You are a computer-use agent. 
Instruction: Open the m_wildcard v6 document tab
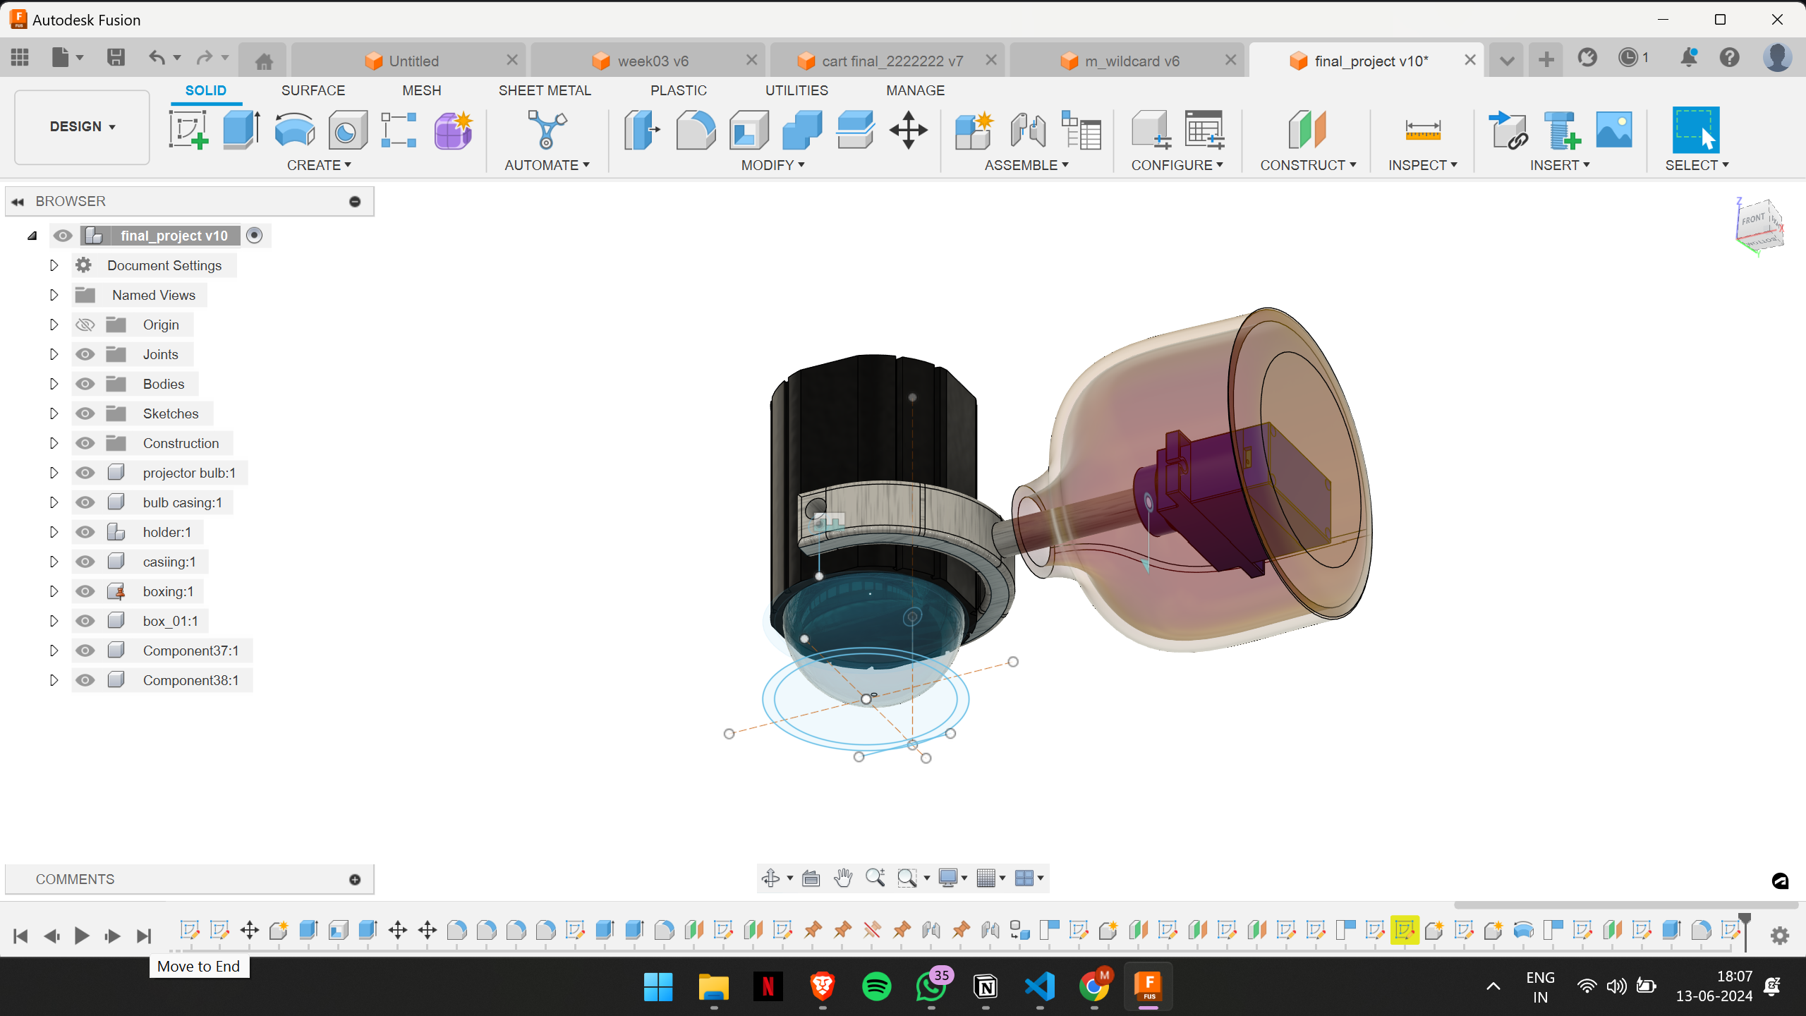pyautogui.click(x=1127, y=61)
